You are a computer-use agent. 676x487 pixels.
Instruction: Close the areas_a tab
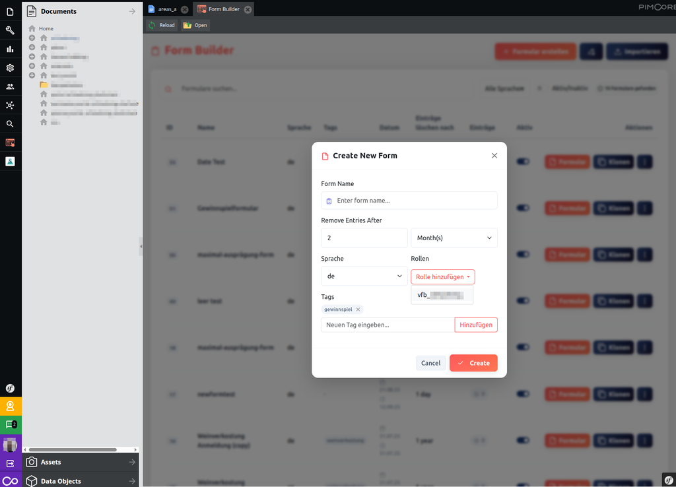pos(185,9)
